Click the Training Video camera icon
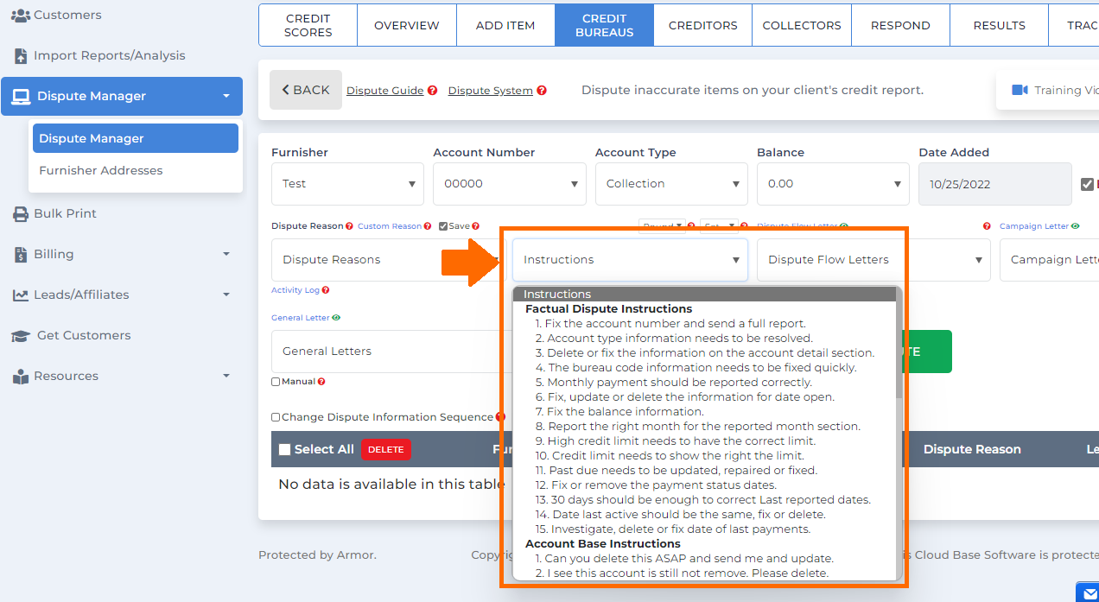 tap(1020, 90)
